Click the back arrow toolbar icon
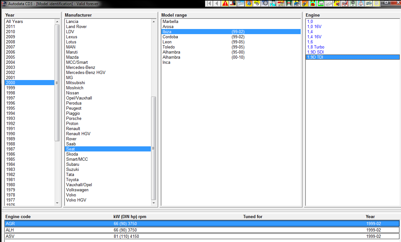The image size is (401, 242). click(217, 3)
